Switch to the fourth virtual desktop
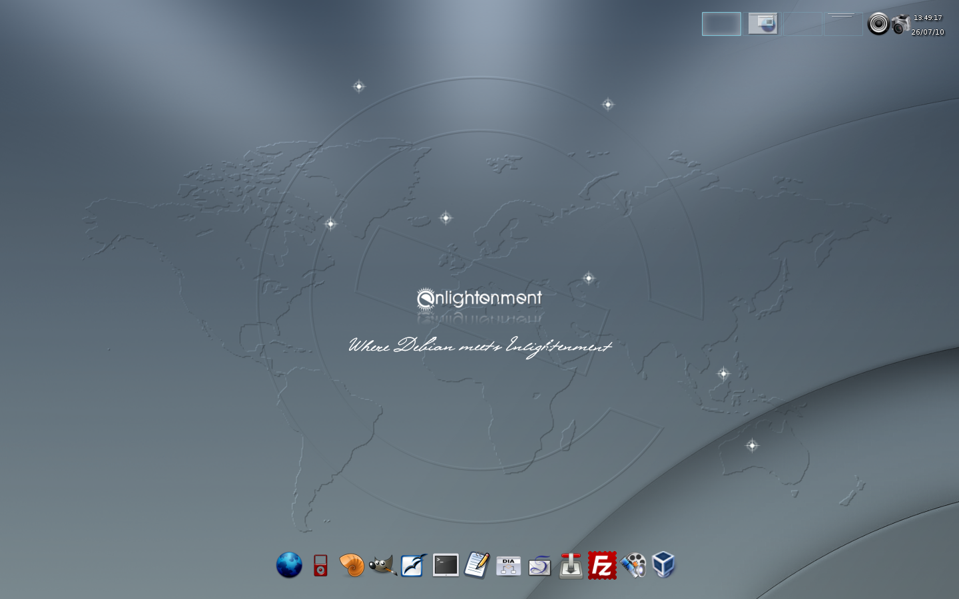 coord(843,24)
